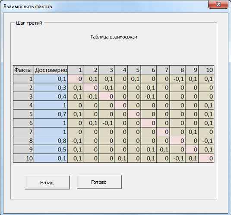Select the 0,1 cell in row 10, column 4
231x215 pixels.
(x=121, y=158)
